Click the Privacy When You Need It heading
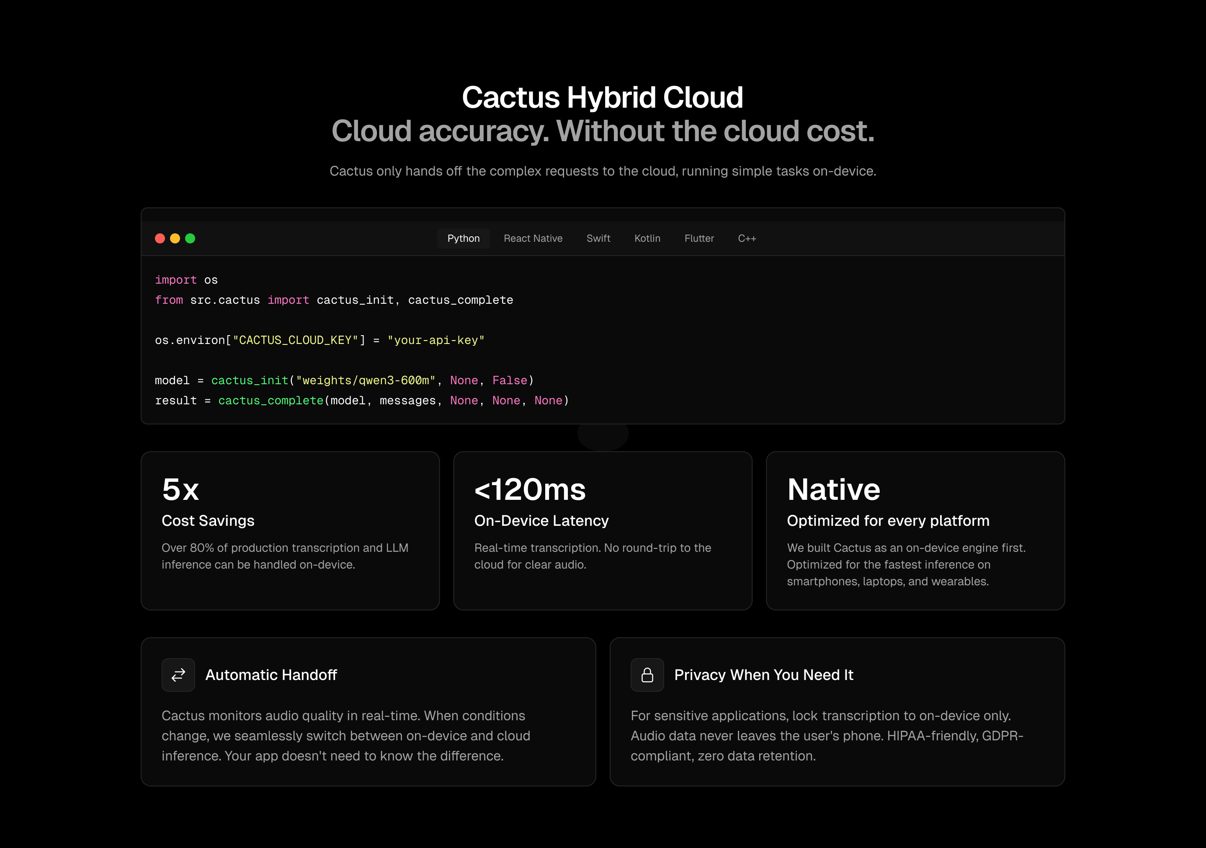Screen dimensions: 1206x848 (x=764, y=675)
